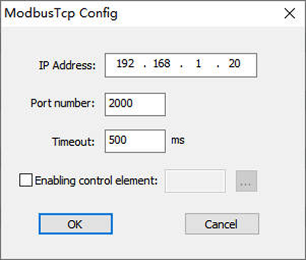Viewport: 306px width, 260px height.
Task: Click the dot between 1 and 20
Action: [218, 66]
